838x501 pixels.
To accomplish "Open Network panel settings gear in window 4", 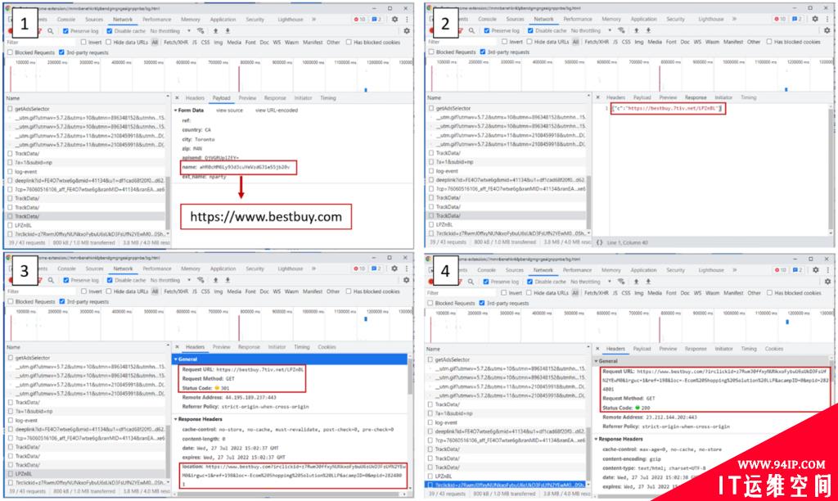I will pos(827,282).
